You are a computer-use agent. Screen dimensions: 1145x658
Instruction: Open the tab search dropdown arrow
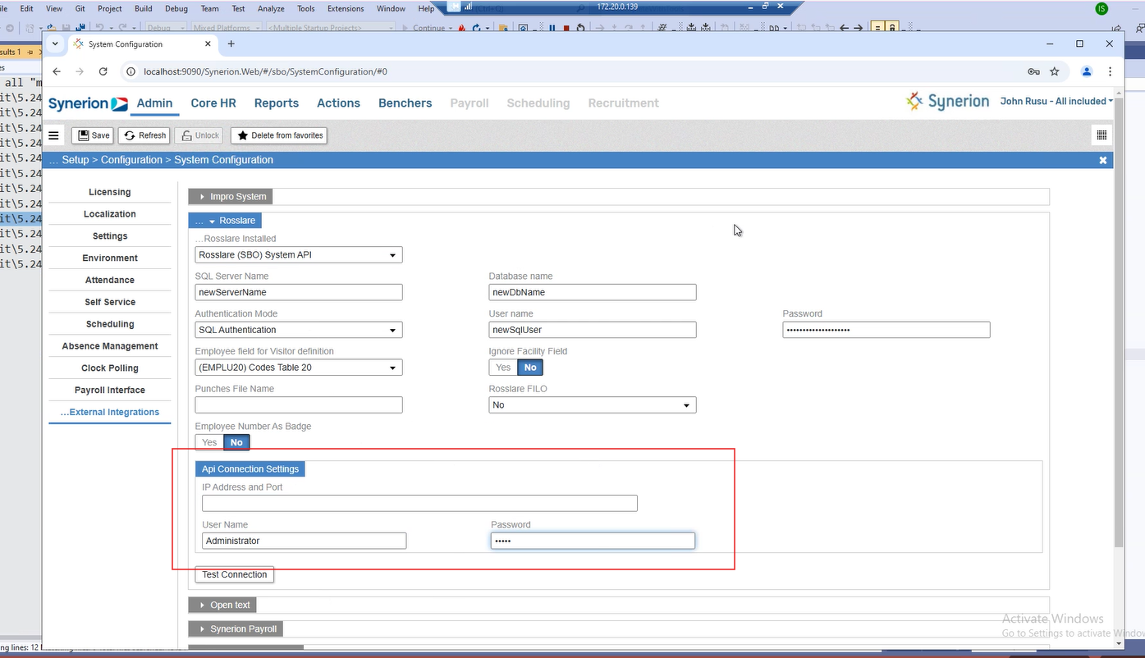tap(55, 43)
